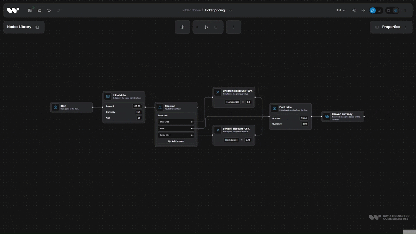
Task: Select the Start node play icon
Action: tap(56, 107)
